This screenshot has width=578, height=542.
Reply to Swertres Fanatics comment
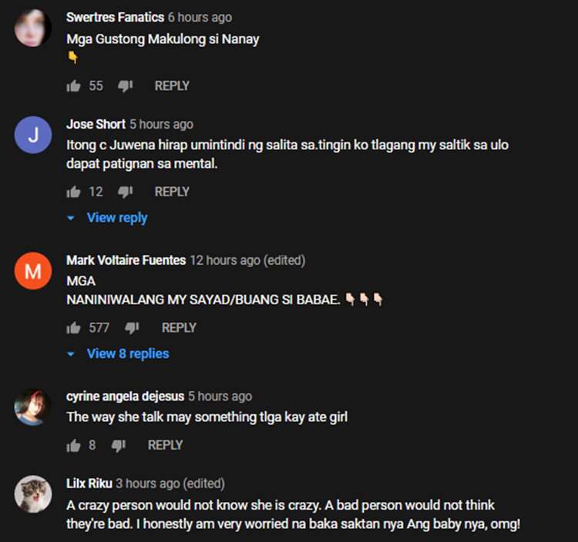point(172,86)
